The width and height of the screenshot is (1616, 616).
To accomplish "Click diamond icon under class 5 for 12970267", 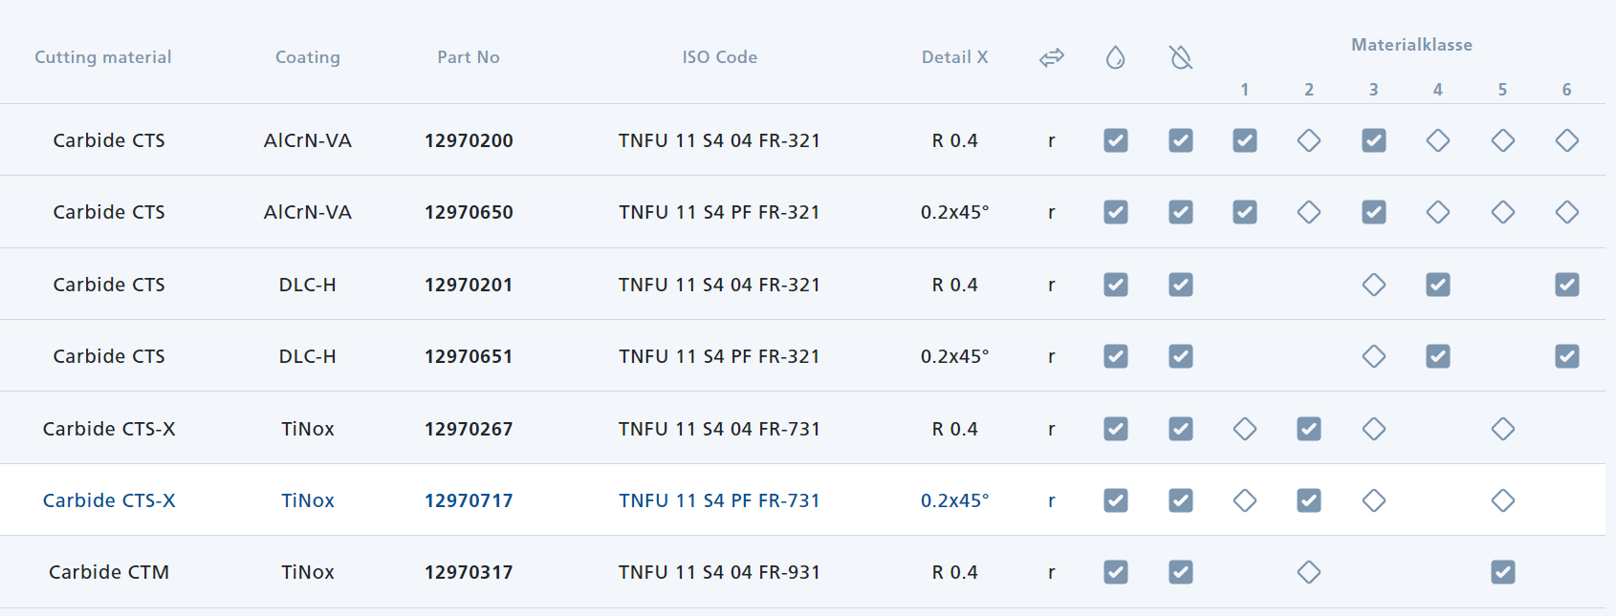I will pos(1502,429).
